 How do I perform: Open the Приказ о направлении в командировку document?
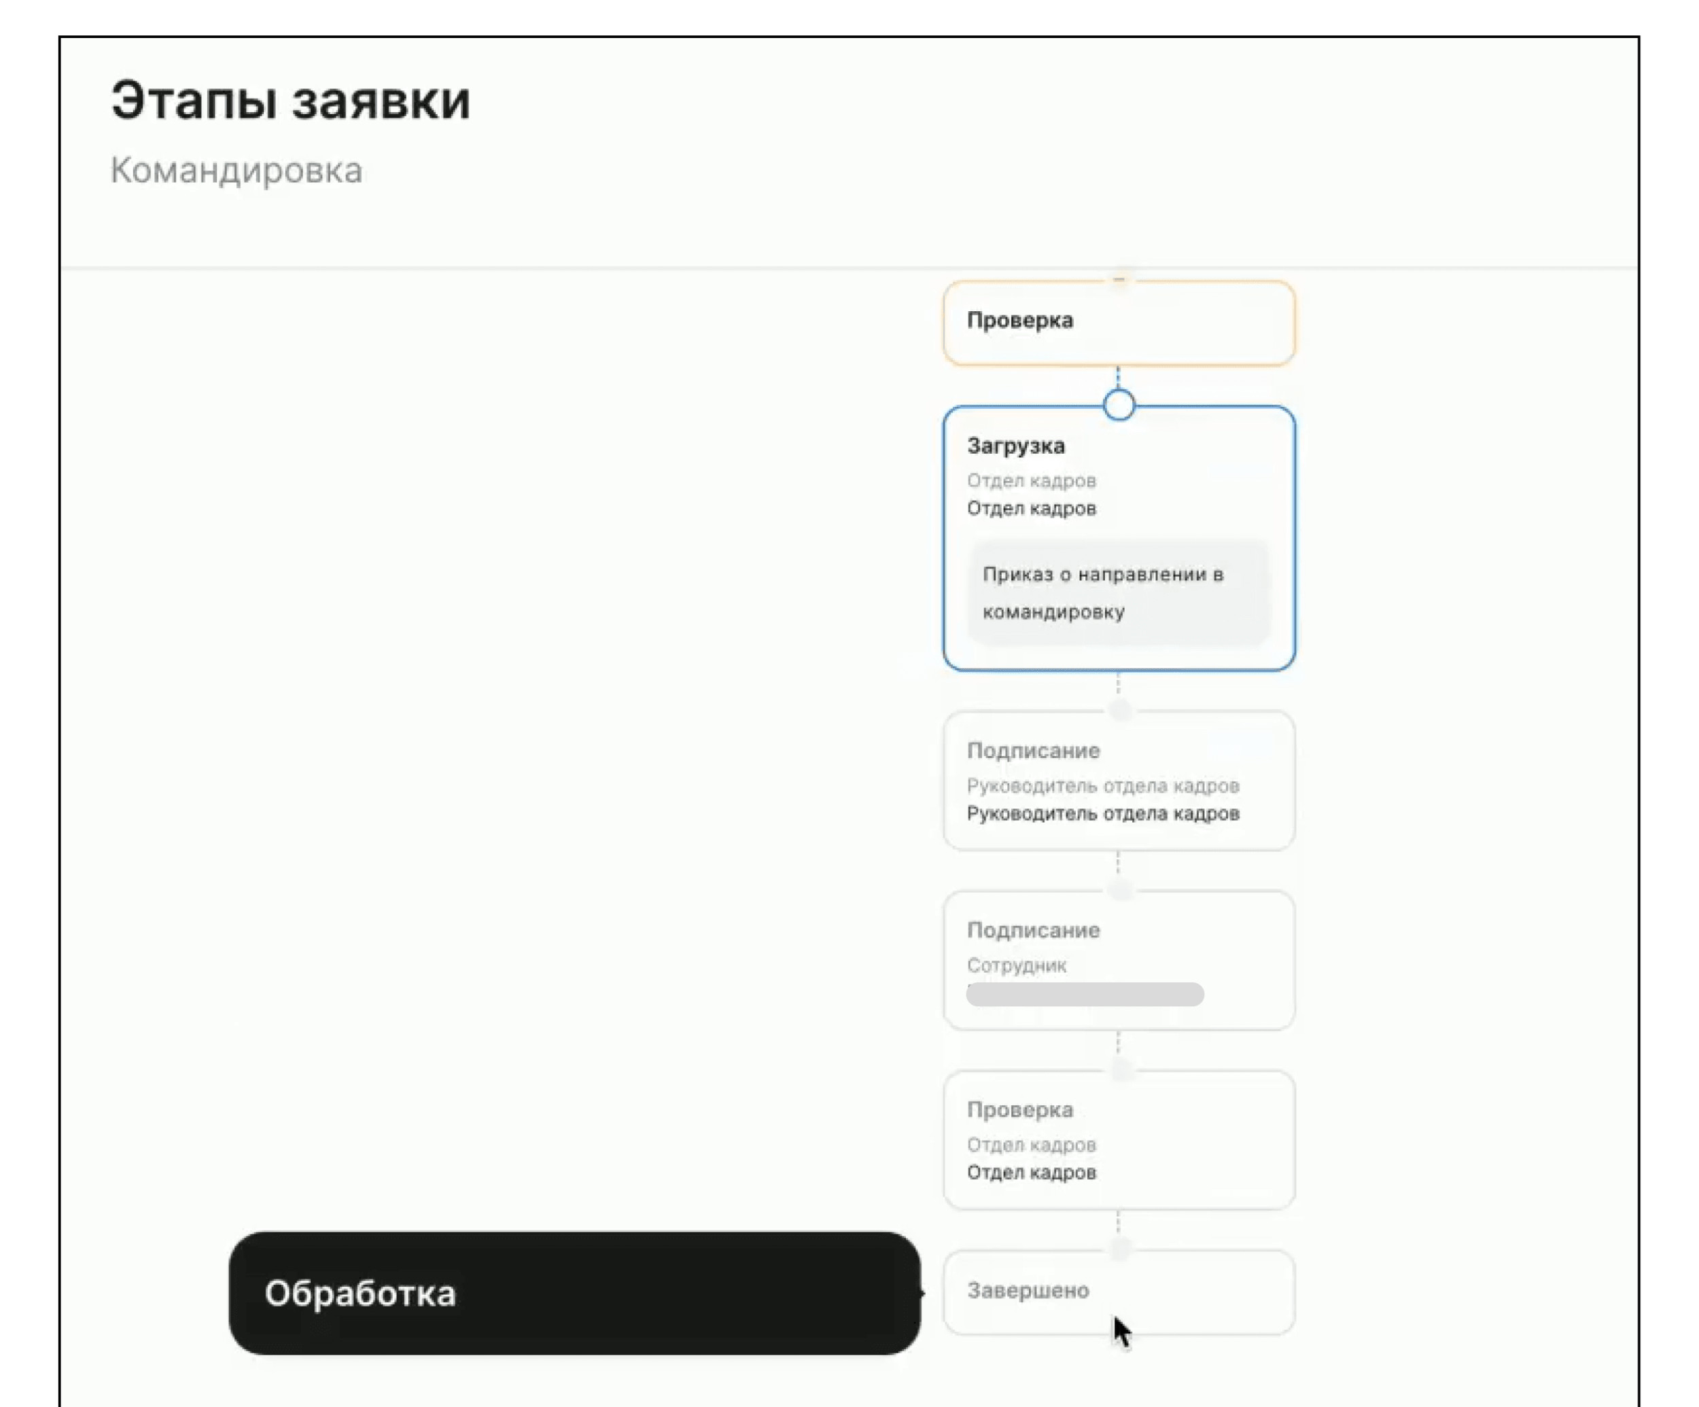[1117, 592]
